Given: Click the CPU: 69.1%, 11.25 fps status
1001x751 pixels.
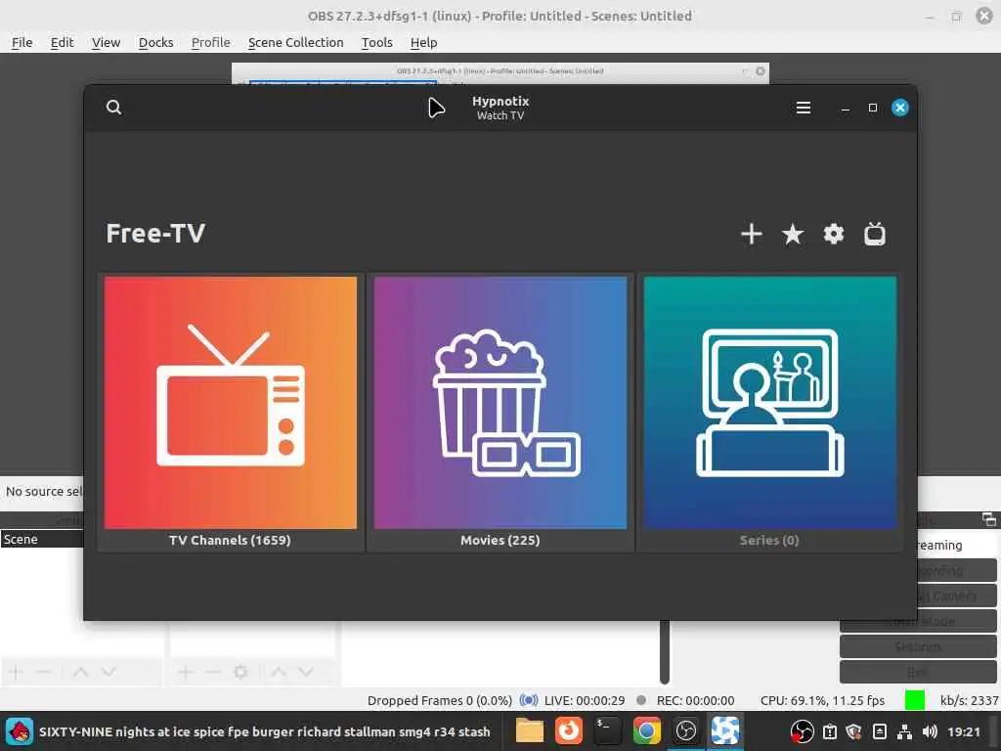Looking at the screenshot, I should click(822, 700).
